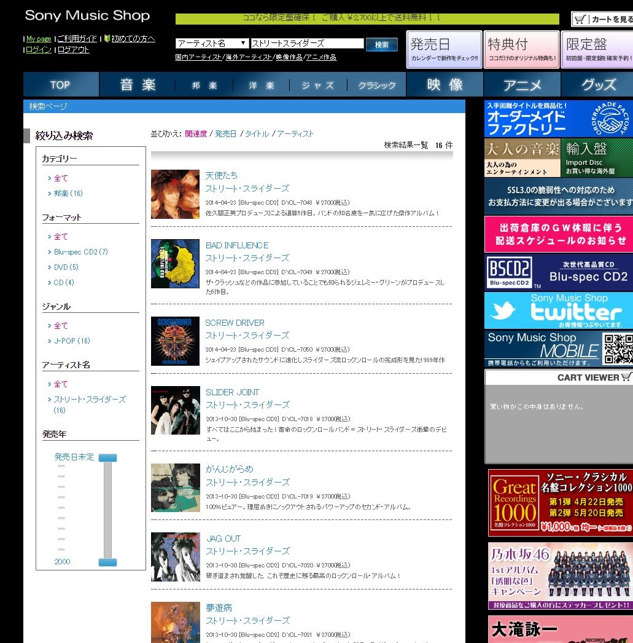
Task: Select the 邦楽 navigation item
Action: [204, 85]
